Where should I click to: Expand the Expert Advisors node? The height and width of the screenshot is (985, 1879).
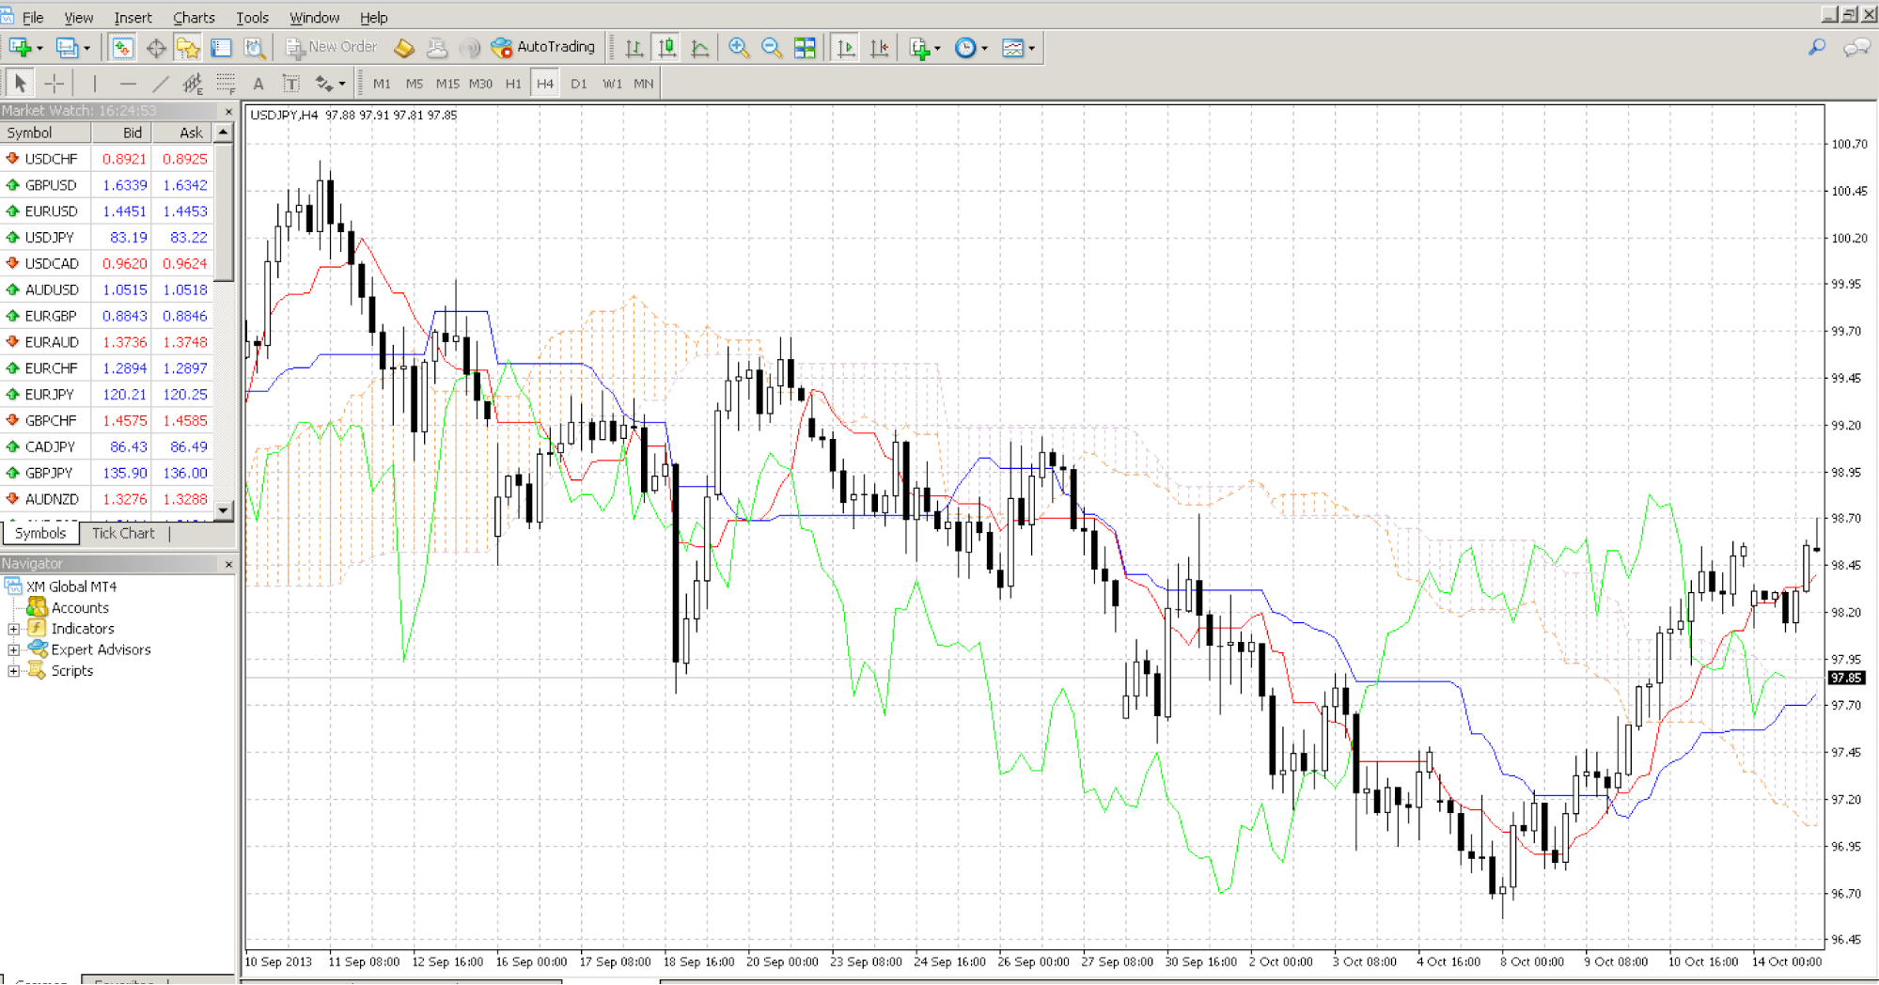pyautogui.click(x=14, y=649)
